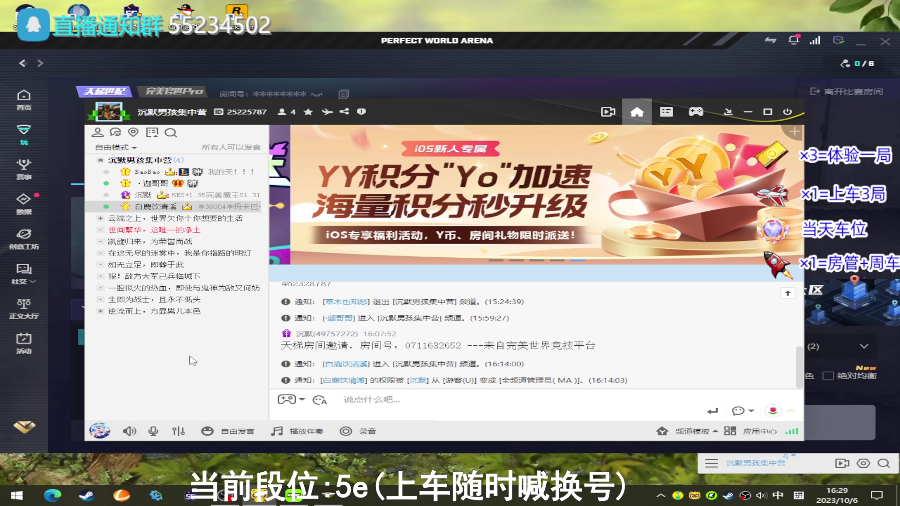Screen dimensions: 900x506
Task: Click the favorite star icon beside channel ID
Action: point(308,112)
